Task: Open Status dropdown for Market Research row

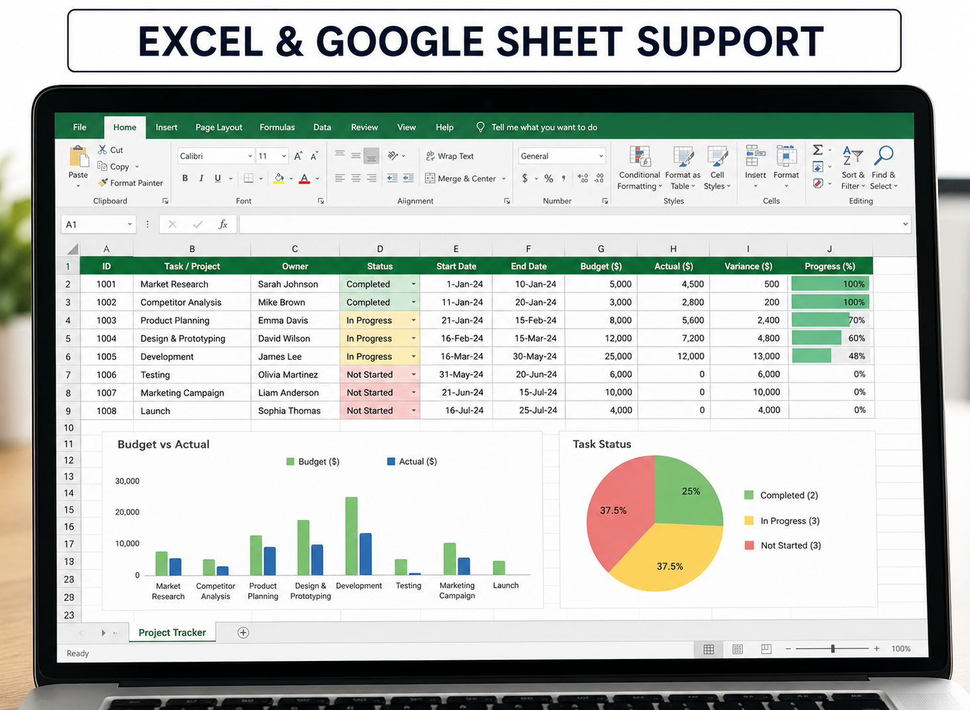Action: coord(413,284)
